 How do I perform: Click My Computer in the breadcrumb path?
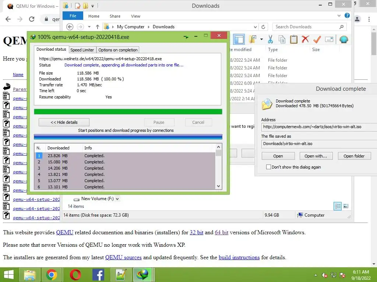tap(131, 26)
